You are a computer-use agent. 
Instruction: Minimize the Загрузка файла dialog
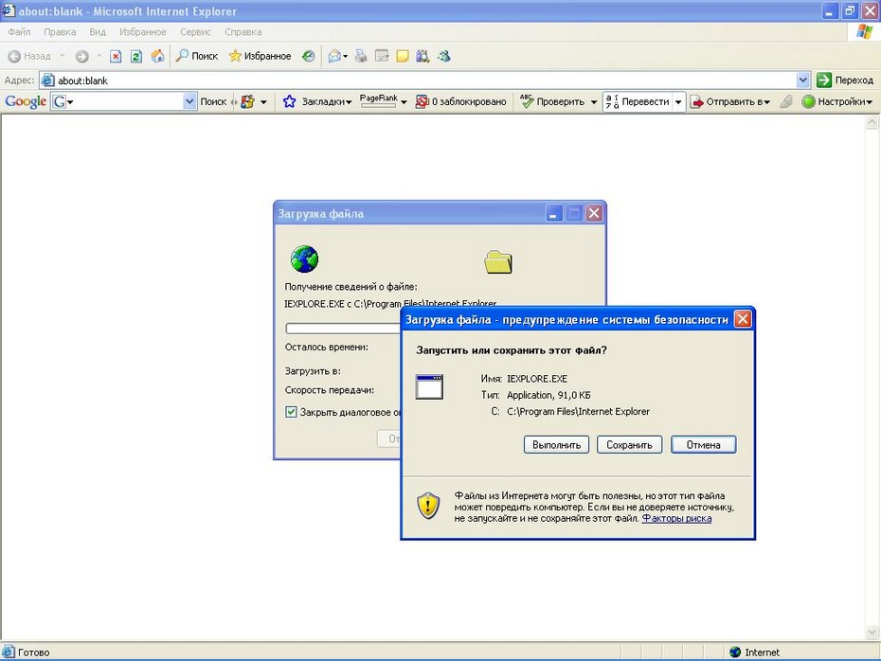click(554, 213)
